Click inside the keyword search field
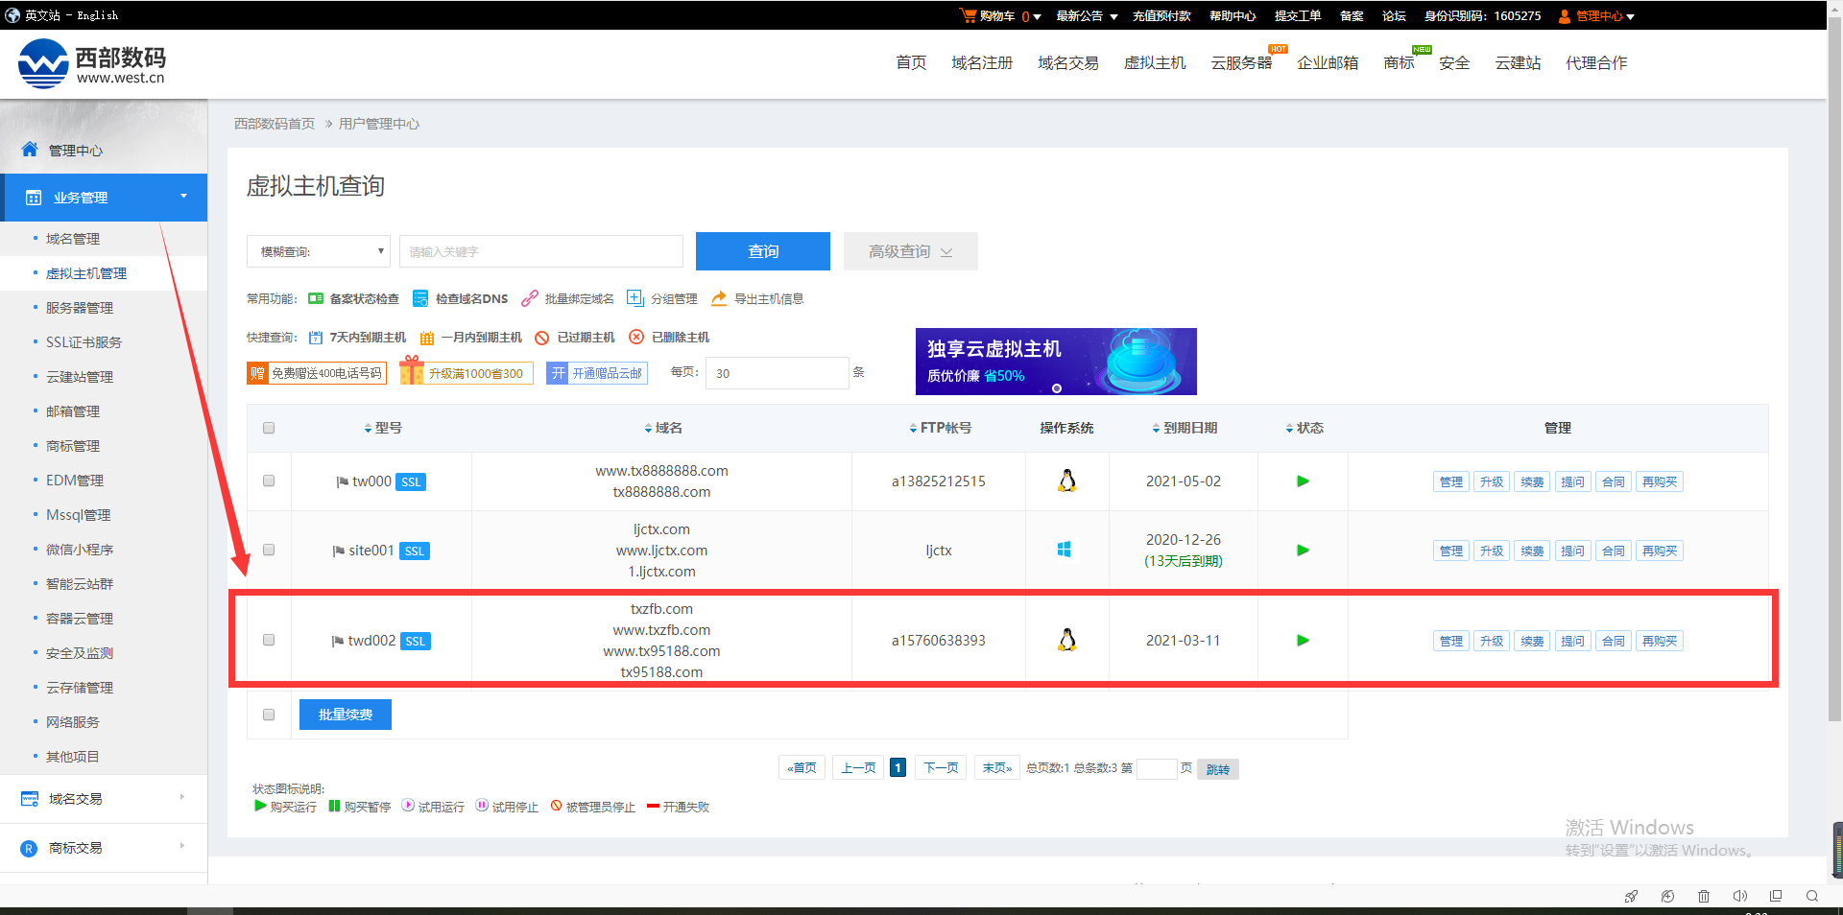This screenshot has height=915, width=1843. pyautogui.click(x=540, y=251)
